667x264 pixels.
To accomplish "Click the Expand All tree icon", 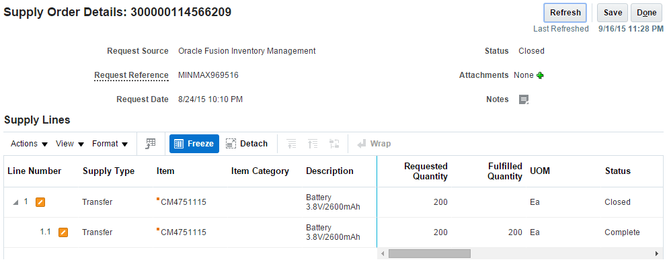I will pyautogui.click(x=313, y=144).
